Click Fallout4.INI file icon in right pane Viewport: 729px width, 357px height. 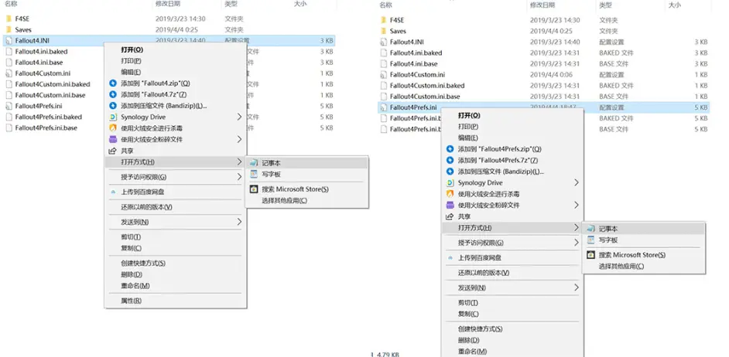tap(383, 42)
